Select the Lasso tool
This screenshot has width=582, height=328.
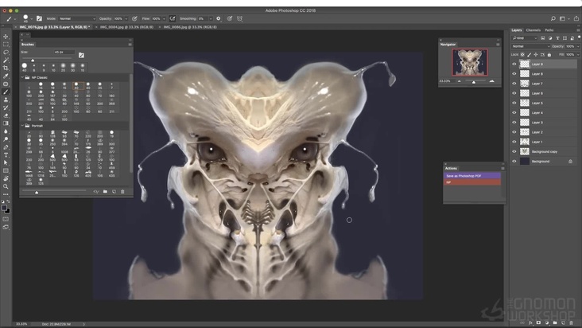point(6,53)
